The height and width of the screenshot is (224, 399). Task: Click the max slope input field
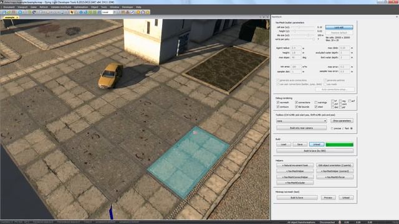click(x=296, y=57)
